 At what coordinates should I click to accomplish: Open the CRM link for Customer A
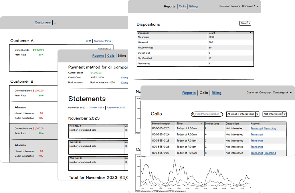pos(88,41)
